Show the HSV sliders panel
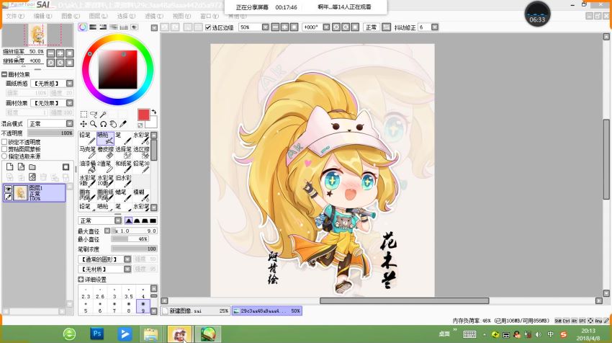612x343 pixels. click(x=103, y=27)
